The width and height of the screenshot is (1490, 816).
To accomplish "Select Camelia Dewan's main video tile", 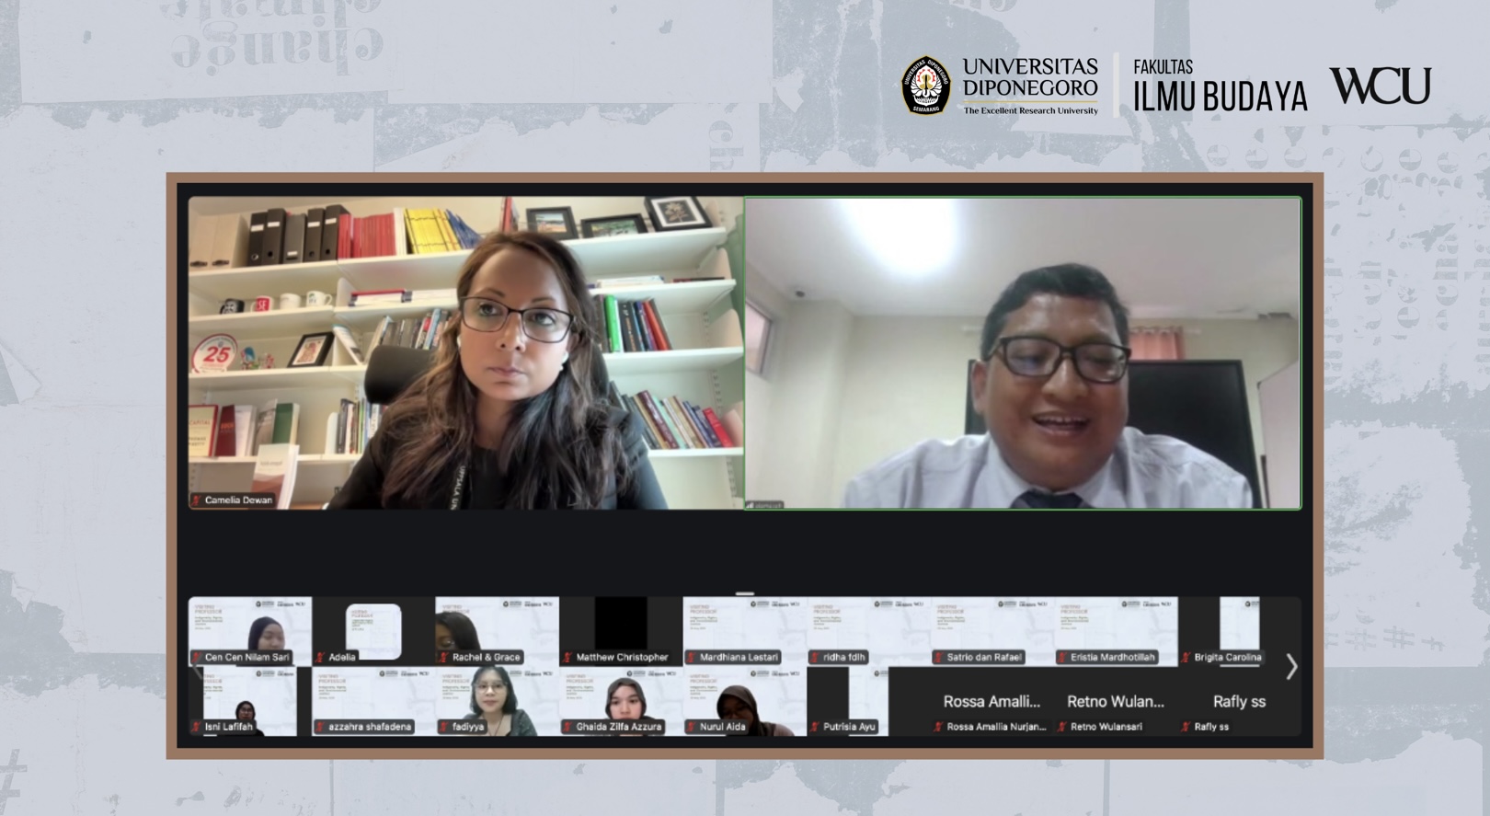I will pyautogui.click(x=465, y=352).
